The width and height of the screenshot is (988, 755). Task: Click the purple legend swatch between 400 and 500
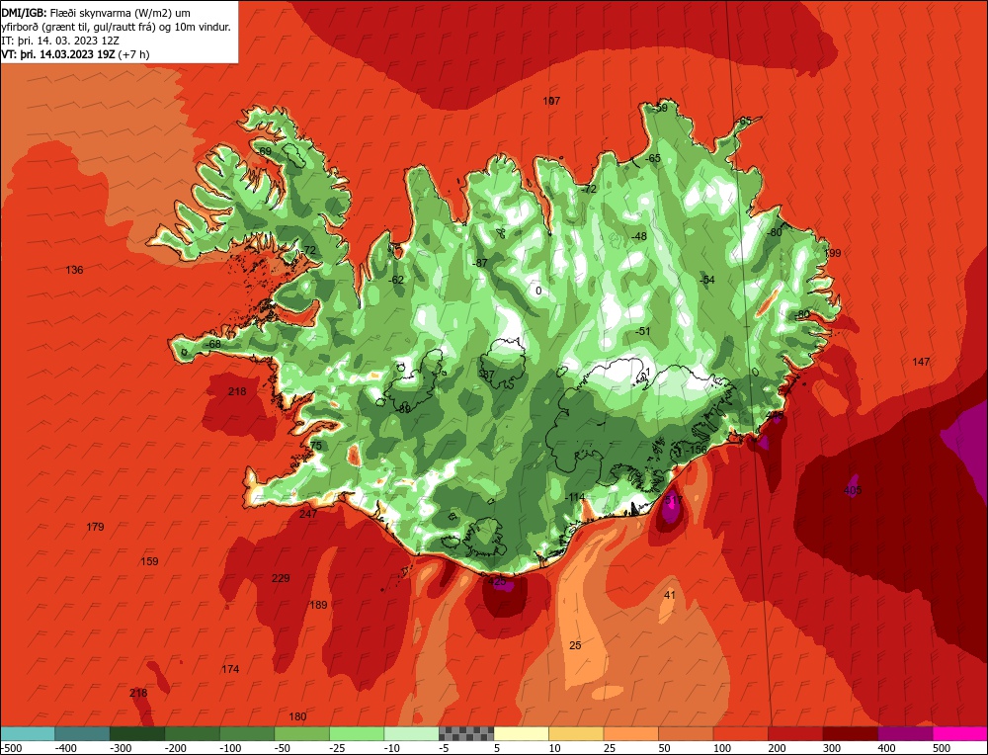(905, 733)
